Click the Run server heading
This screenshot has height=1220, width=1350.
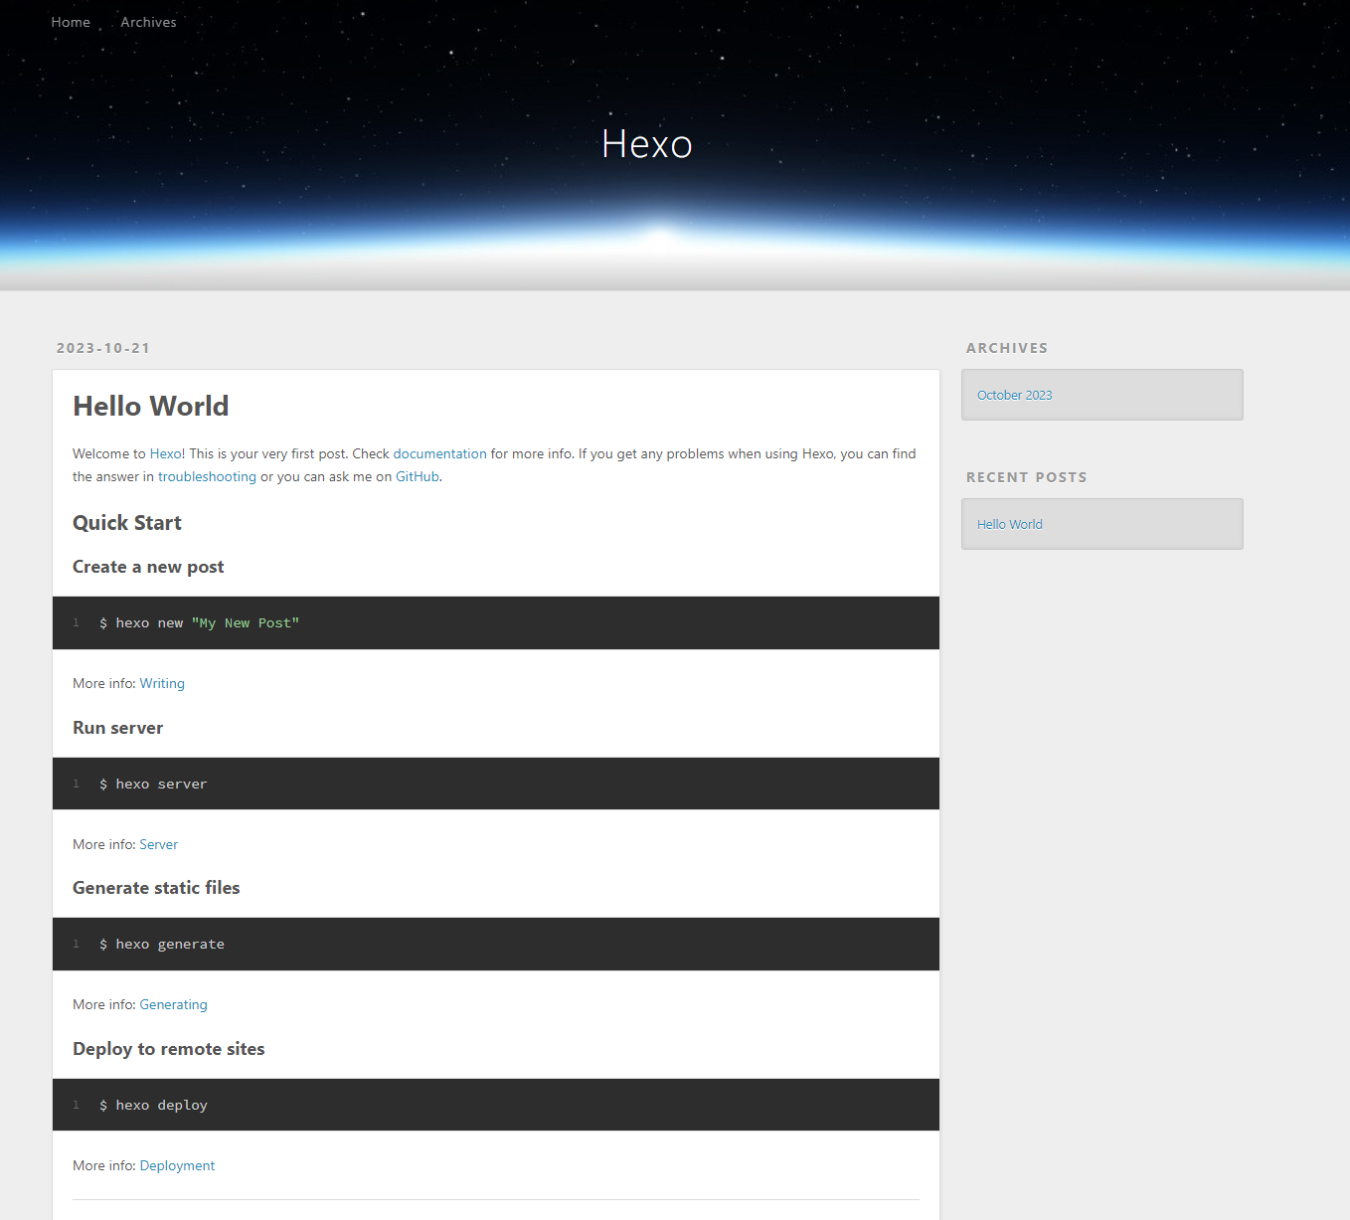pyautogui.click(x=117, y=728)
